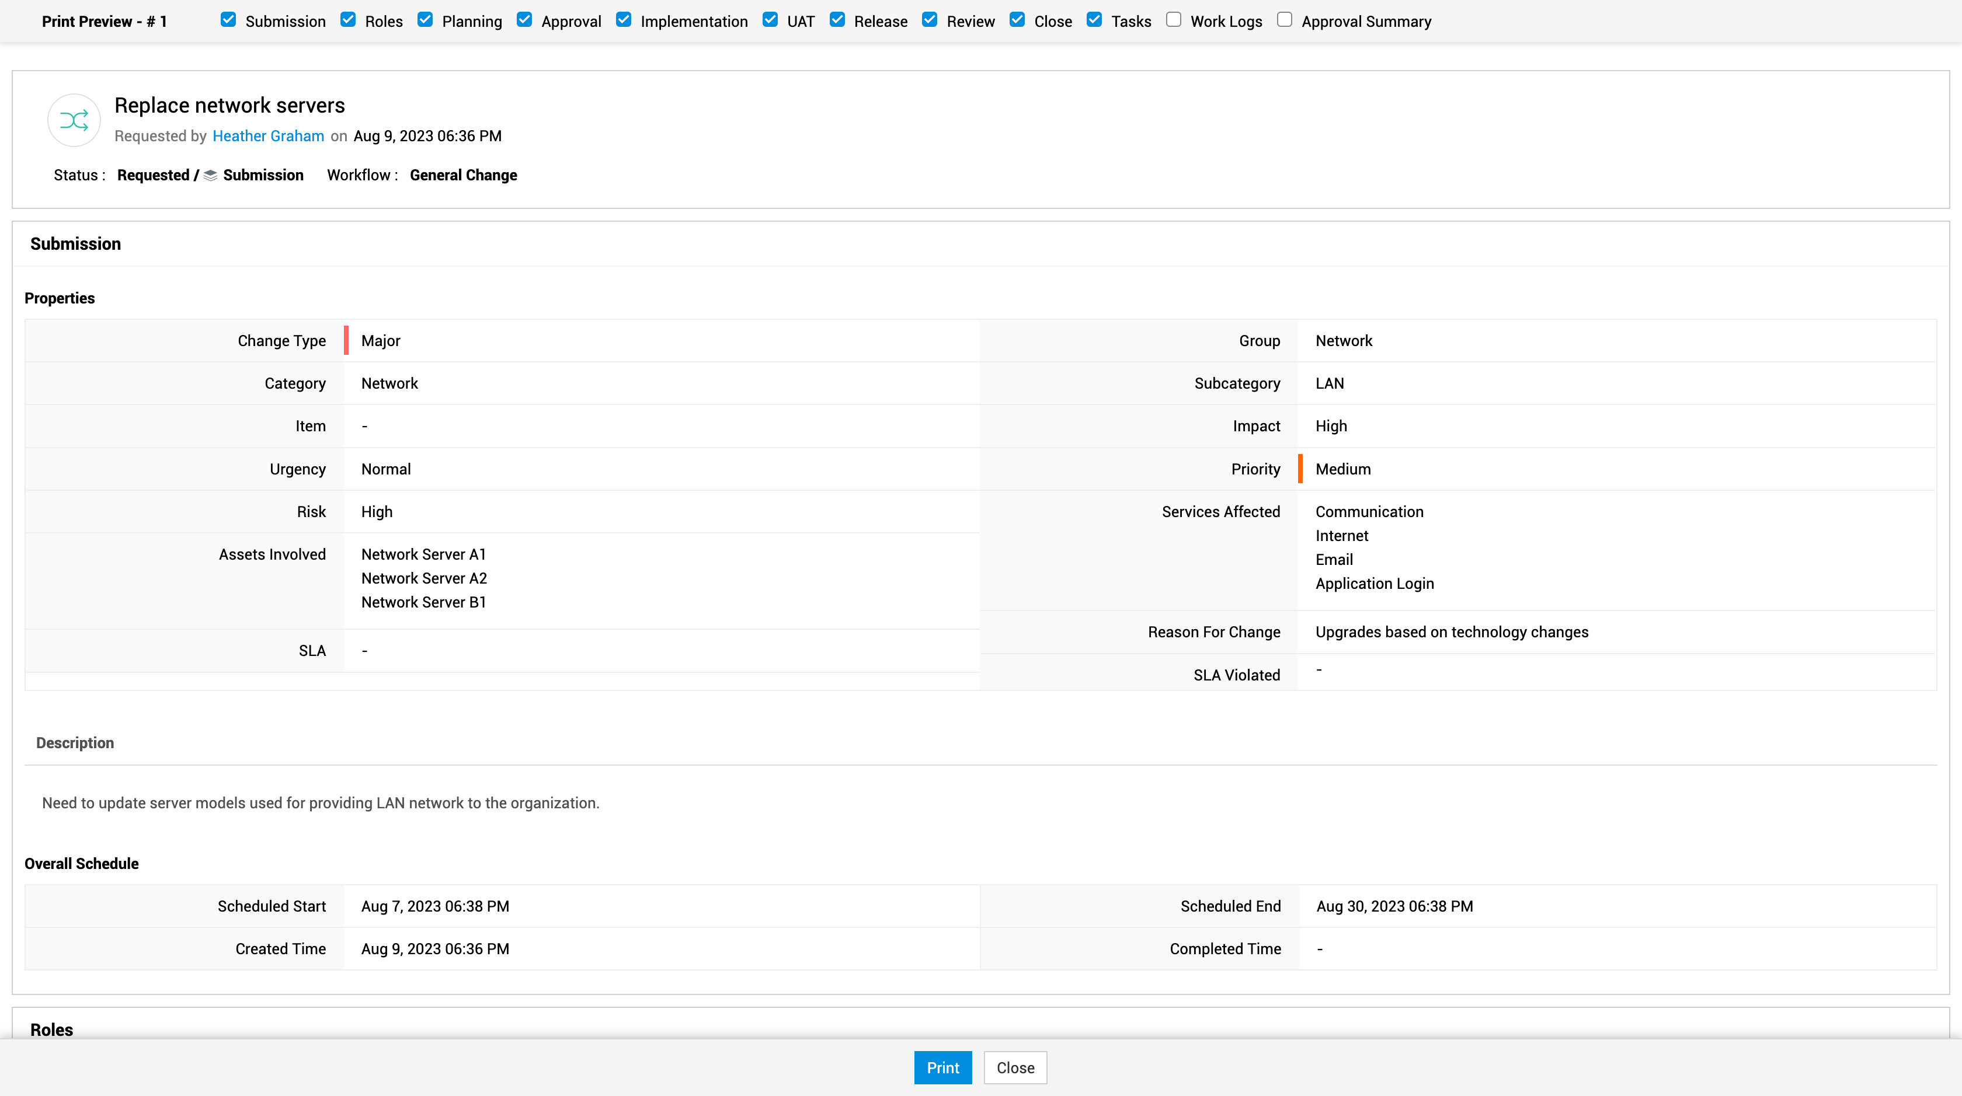Click the Close button at bottom
This screenshot has width=1962, height=1096.
(x=1014, y=1068)
